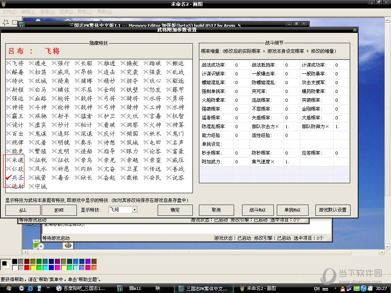Open the 编辑(E) menu in Paint
391x293 pixels.
coord(28,12)
